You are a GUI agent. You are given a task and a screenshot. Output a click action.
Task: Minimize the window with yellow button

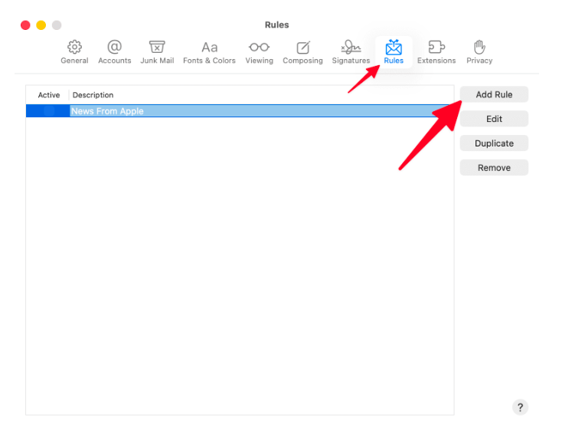(41, 25)
